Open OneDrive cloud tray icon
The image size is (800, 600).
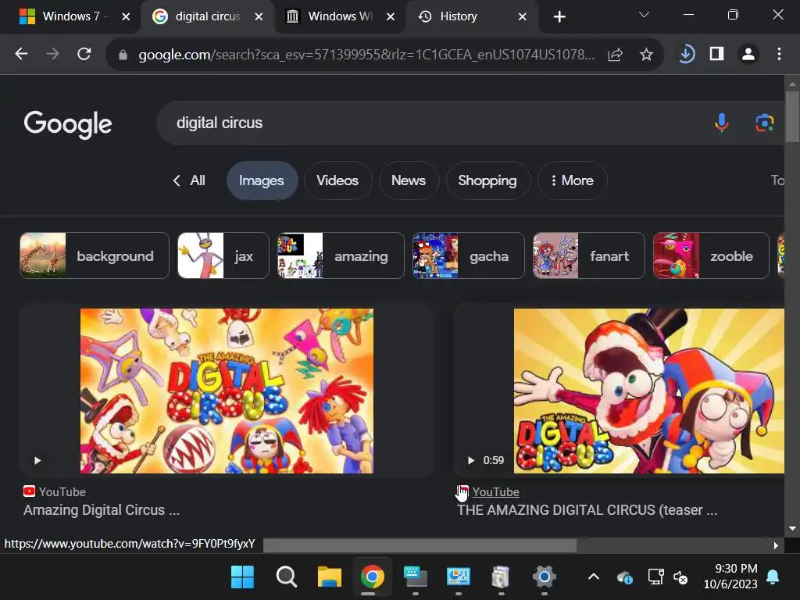624,577
